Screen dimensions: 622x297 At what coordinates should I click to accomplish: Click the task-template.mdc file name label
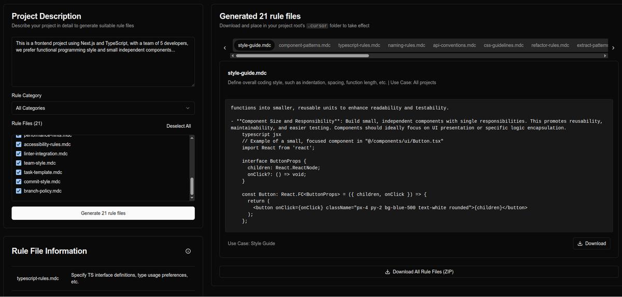(x=43, y=172)
